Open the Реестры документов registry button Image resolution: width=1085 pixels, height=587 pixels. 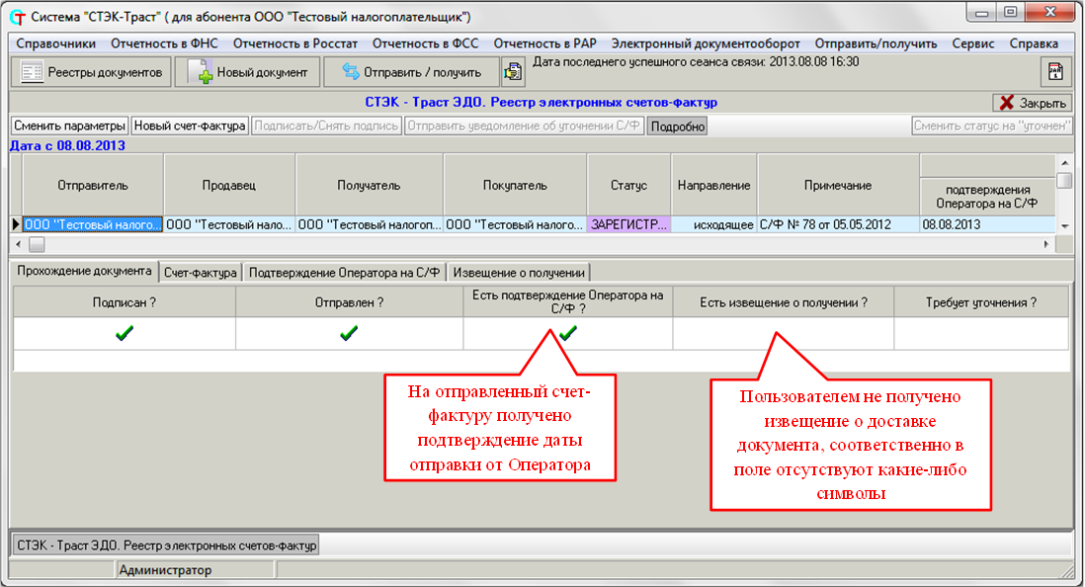tap(91, 72)
